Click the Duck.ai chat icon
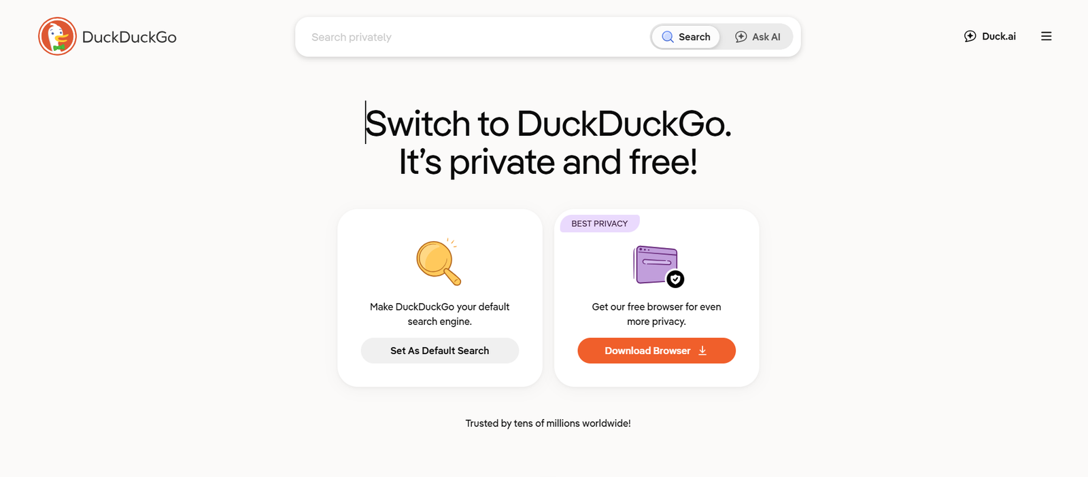The image size is (1088, 477). 970,37
